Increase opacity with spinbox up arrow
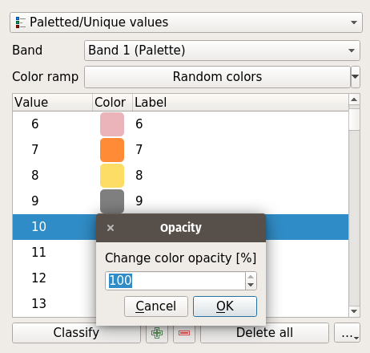The width and height of the screenshot is (370, 353). pyautogui.click(x=251, y=277)
